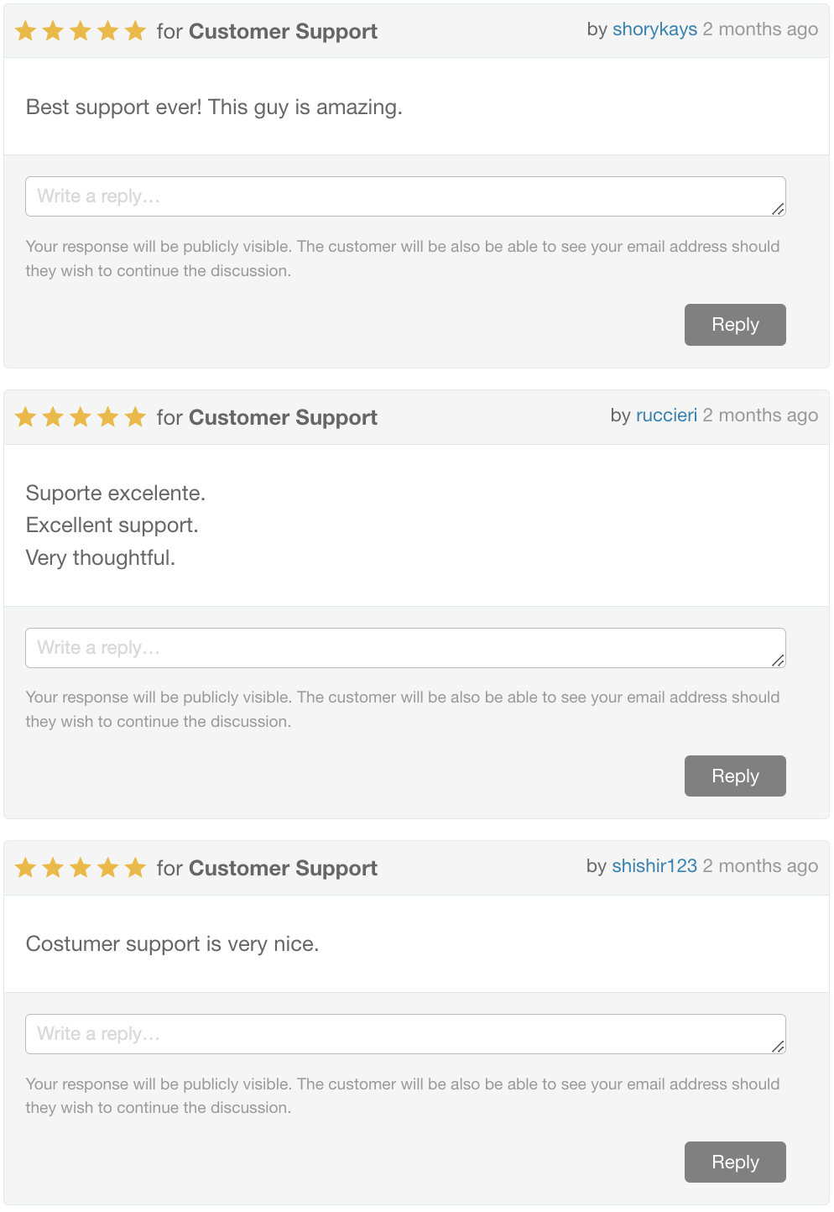Open the ruccieri user profile link
Viewport: 834px width, 1212px height.
point(666,415)
